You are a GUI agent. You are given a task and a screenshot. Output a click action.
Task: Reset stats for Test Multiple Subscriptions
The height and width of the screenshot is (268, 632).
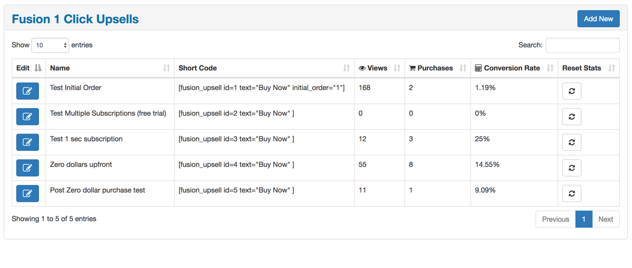(571, 117)
